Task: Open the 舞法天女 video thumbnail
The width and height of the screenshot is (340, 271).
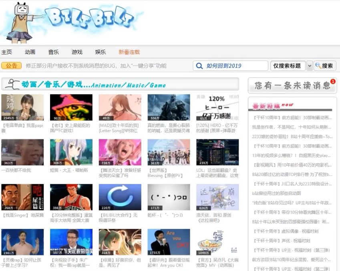Action: click(120, 152)
